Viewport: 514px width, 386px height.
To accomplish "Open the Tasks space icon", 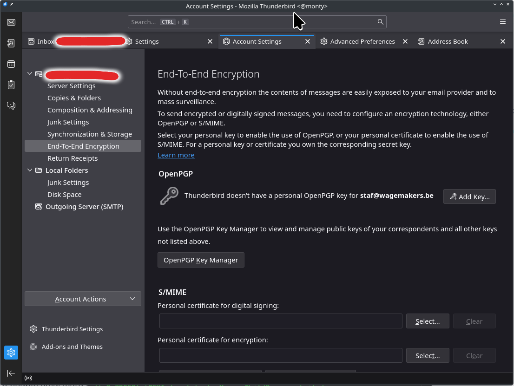I will coord(11,85).
